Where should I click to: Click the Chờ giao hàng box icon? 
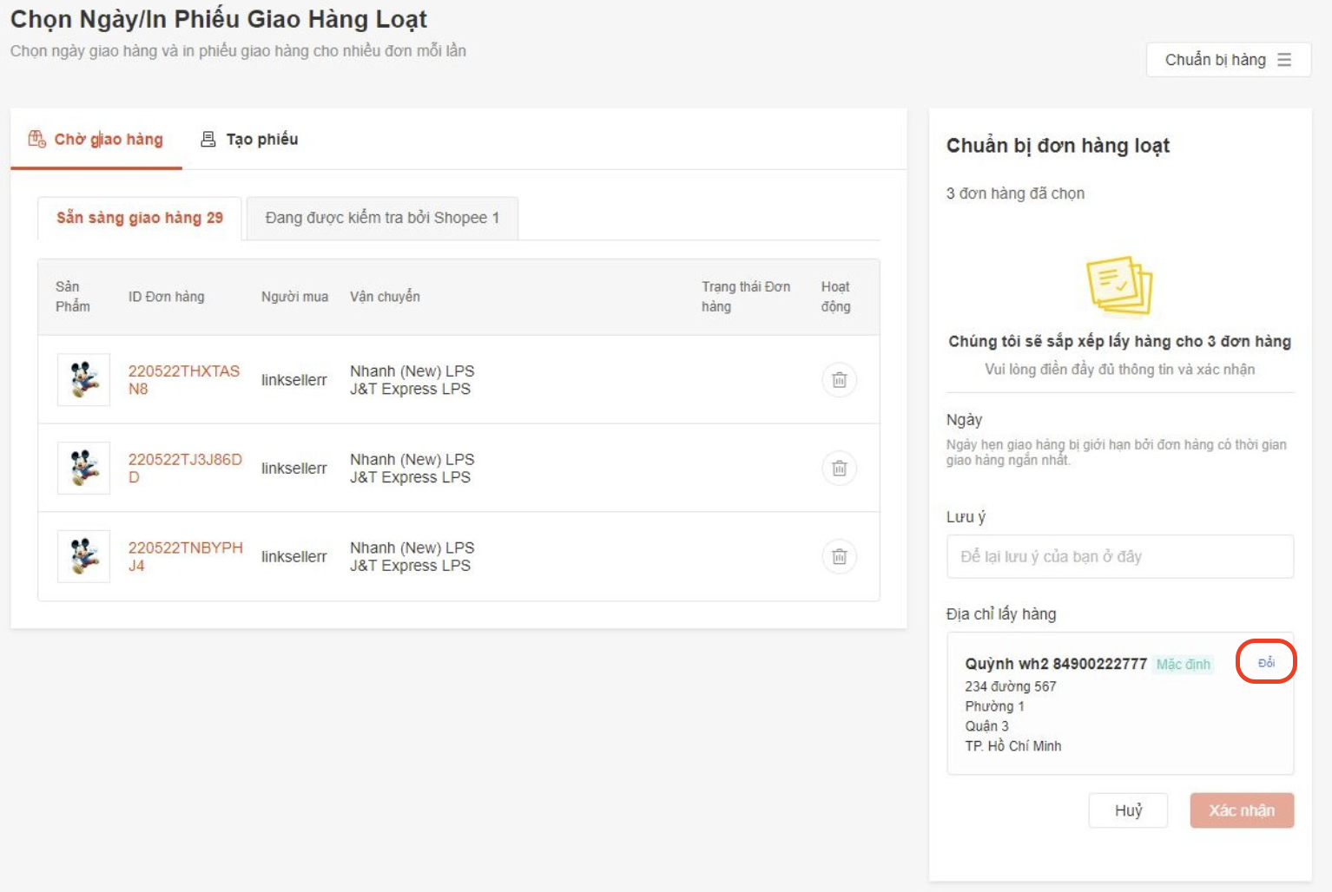(x=36, y=139)
